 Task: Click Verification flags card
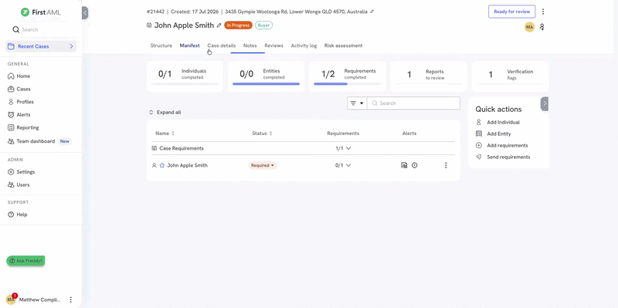[x=511, y=76]
